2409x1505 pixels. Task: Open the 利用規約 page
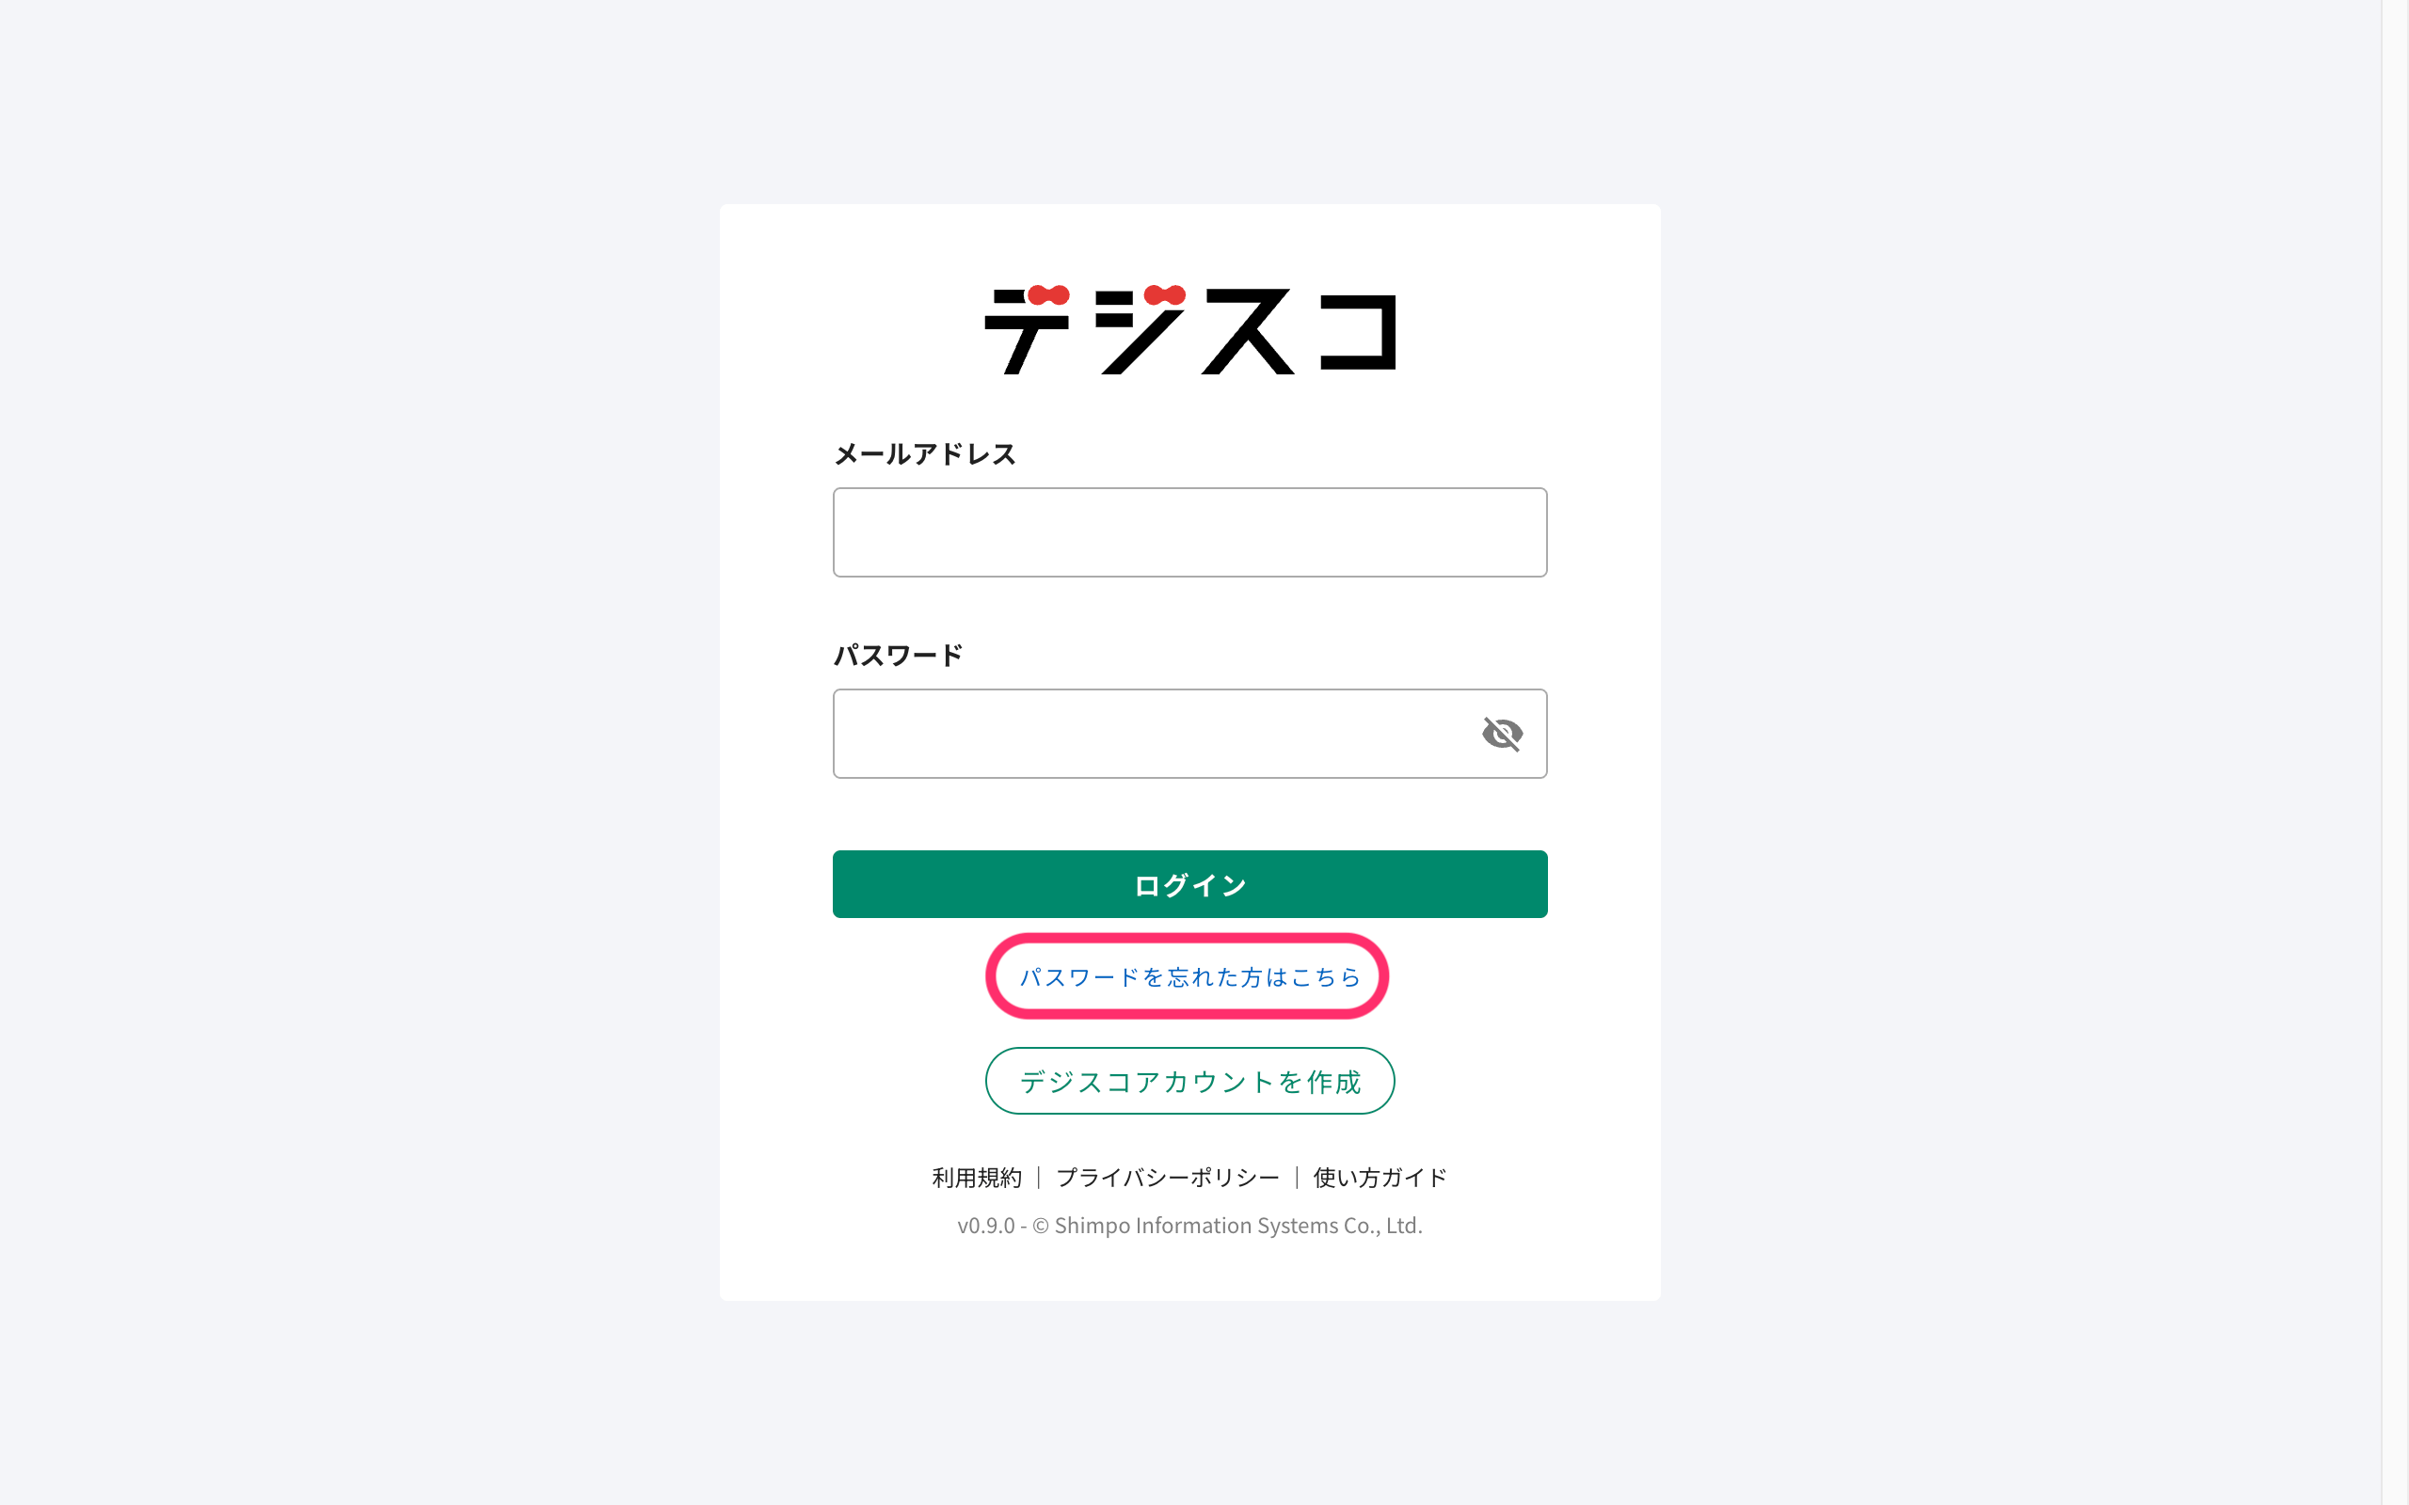click(977, 1177)
